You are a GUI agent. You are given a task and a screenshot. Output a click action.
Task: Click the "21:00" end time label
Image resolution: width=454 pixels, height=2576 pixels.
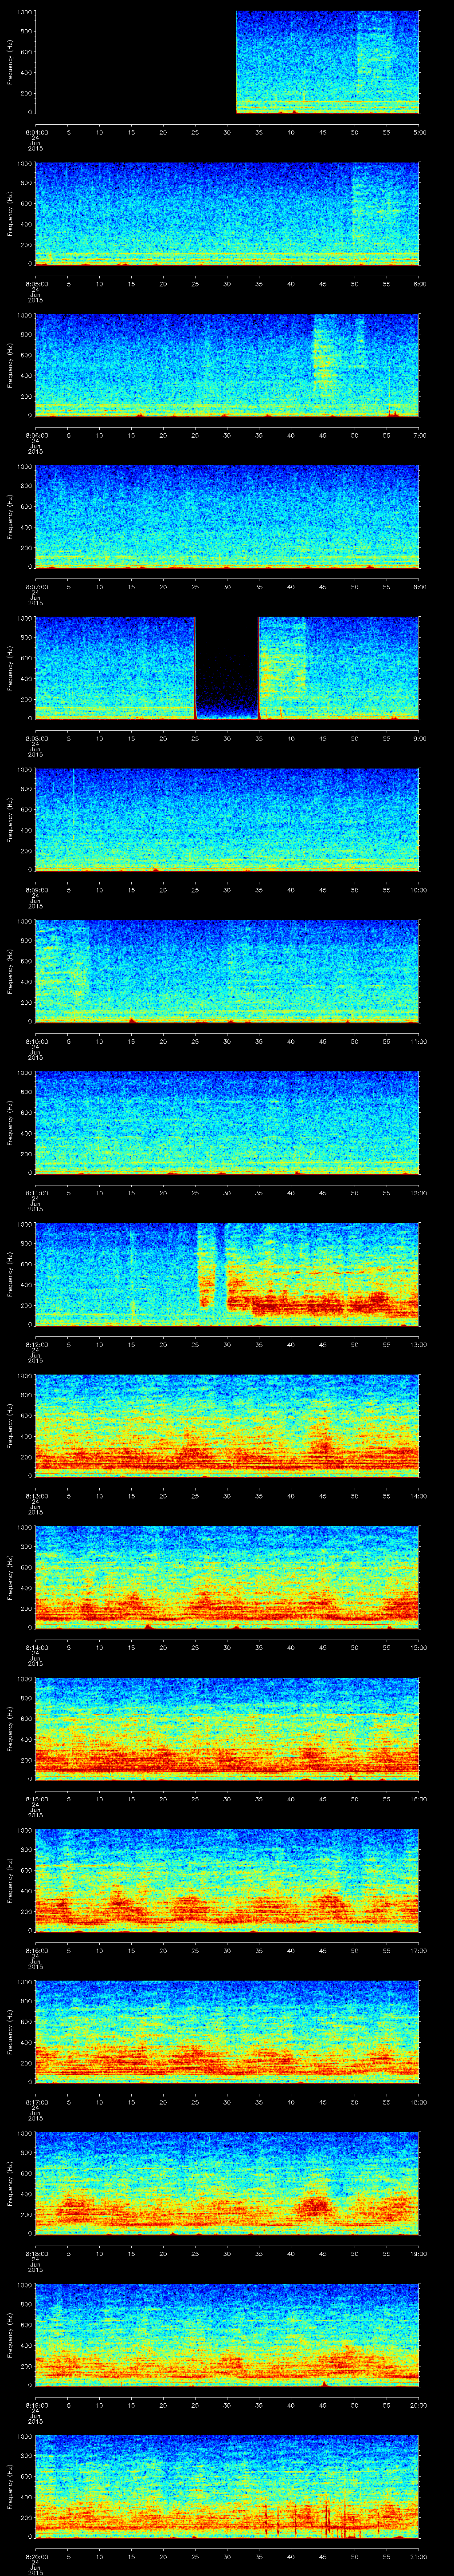tap(418, 2555)
